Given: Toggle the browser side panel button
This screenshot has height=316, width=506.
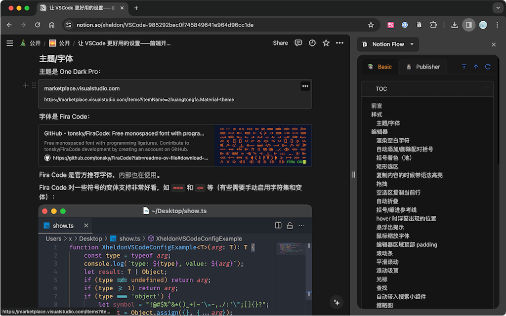Looking at the screenshot, I should point(468,25).
